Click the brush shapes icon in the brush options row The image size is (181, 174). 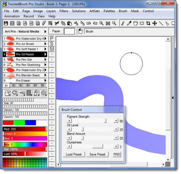(8, 93)
